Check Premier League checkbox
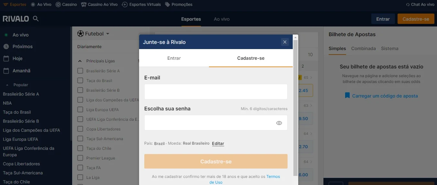This screenshot has width=437, height=185. 80,158
